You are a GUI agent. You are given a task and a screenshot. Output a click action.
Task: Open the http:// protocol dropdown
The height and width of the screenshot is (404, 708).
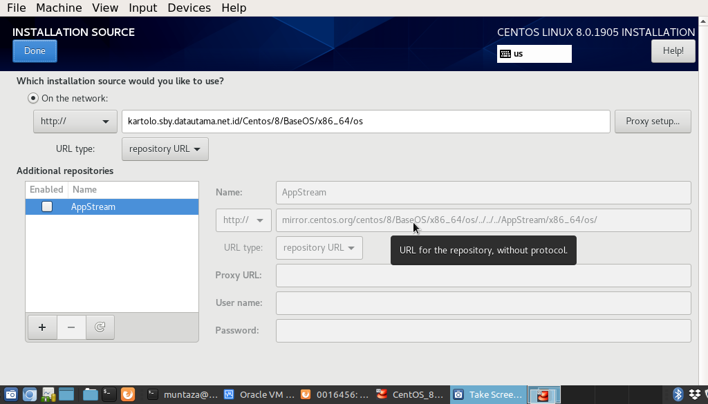tap(75, 121)
